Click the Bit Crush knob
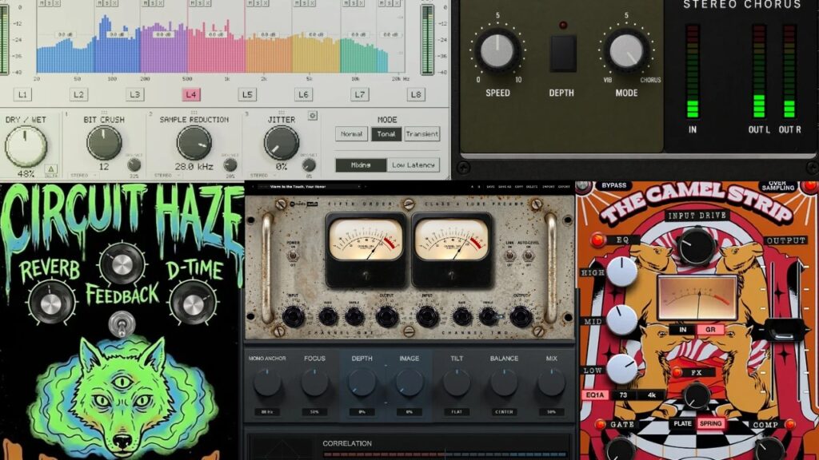The height and width of the screenshot is (460, 819). pyautogui.click(x=104, y=142)
